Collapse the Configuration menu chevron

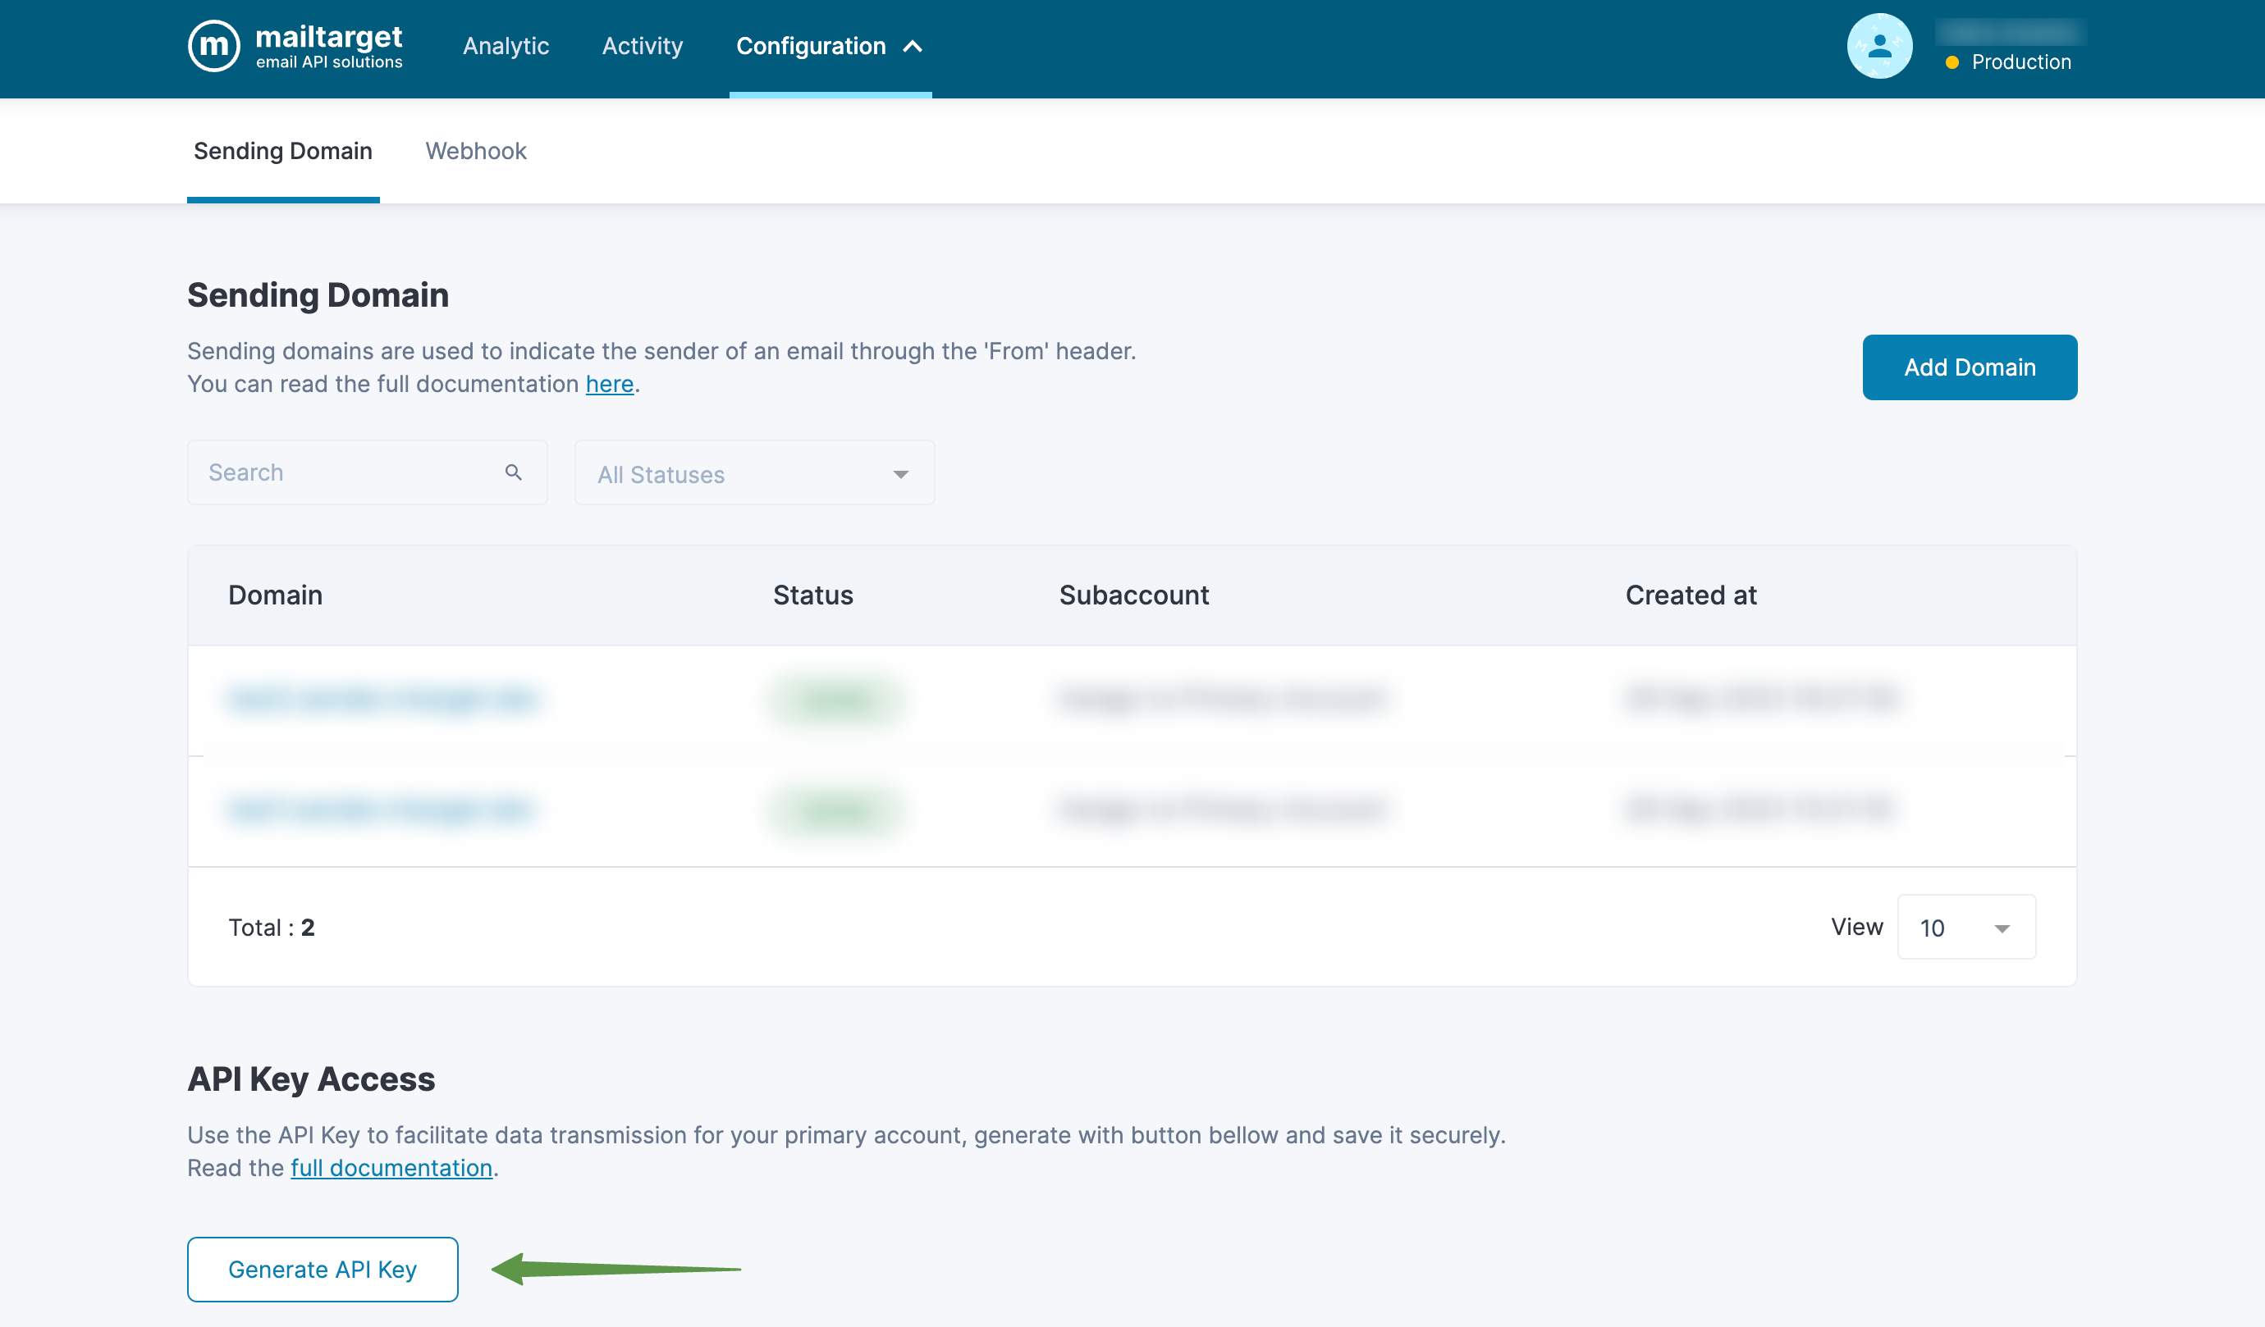(913, 46)
